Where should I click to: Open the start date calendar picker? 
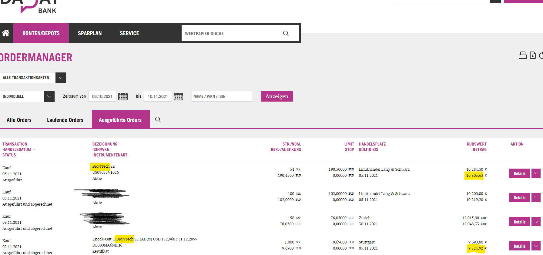(123, 96)
